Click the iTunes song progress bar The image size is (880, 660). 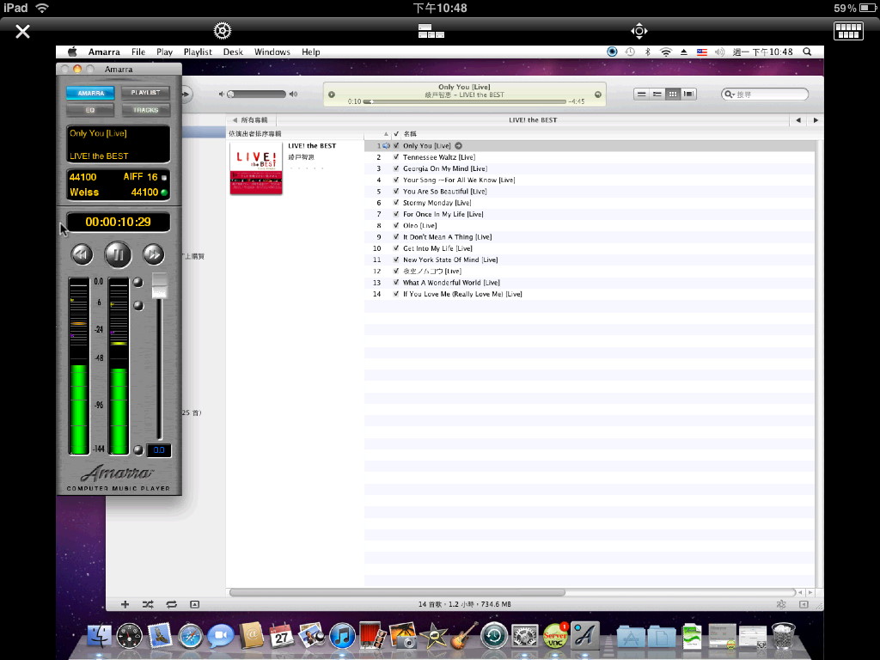465,101
